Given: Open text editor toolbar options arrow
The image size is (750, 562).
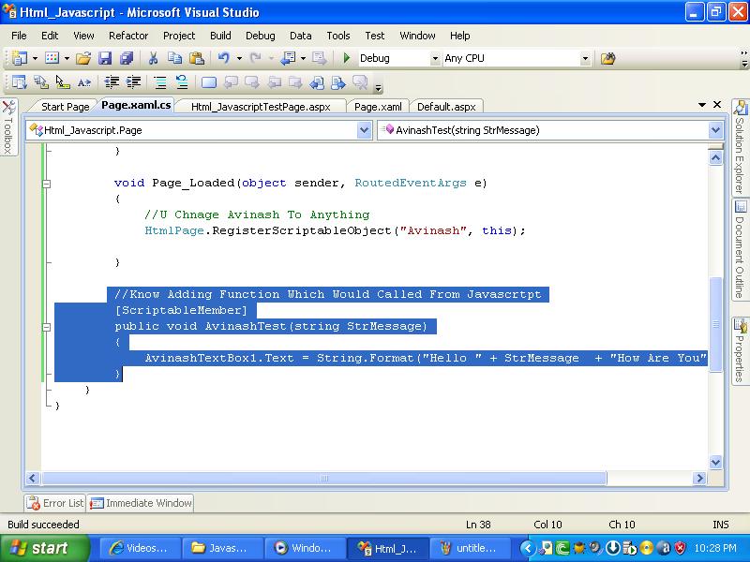Looking at the screenshot, I should pyautogui.click(x=379, y=87).
